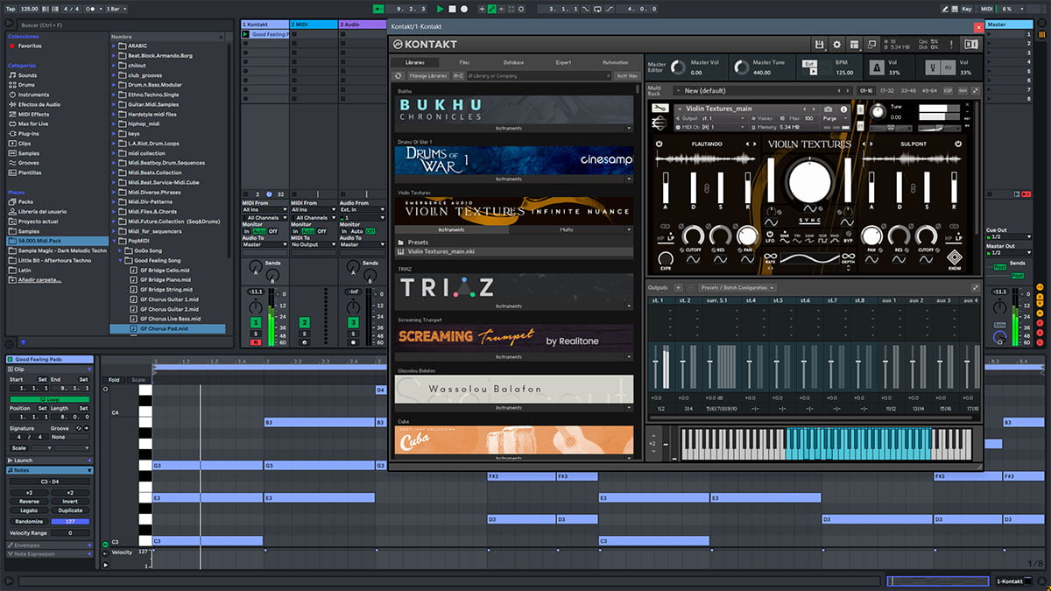Open Kontakt workspace layout icon

(854, 45)
